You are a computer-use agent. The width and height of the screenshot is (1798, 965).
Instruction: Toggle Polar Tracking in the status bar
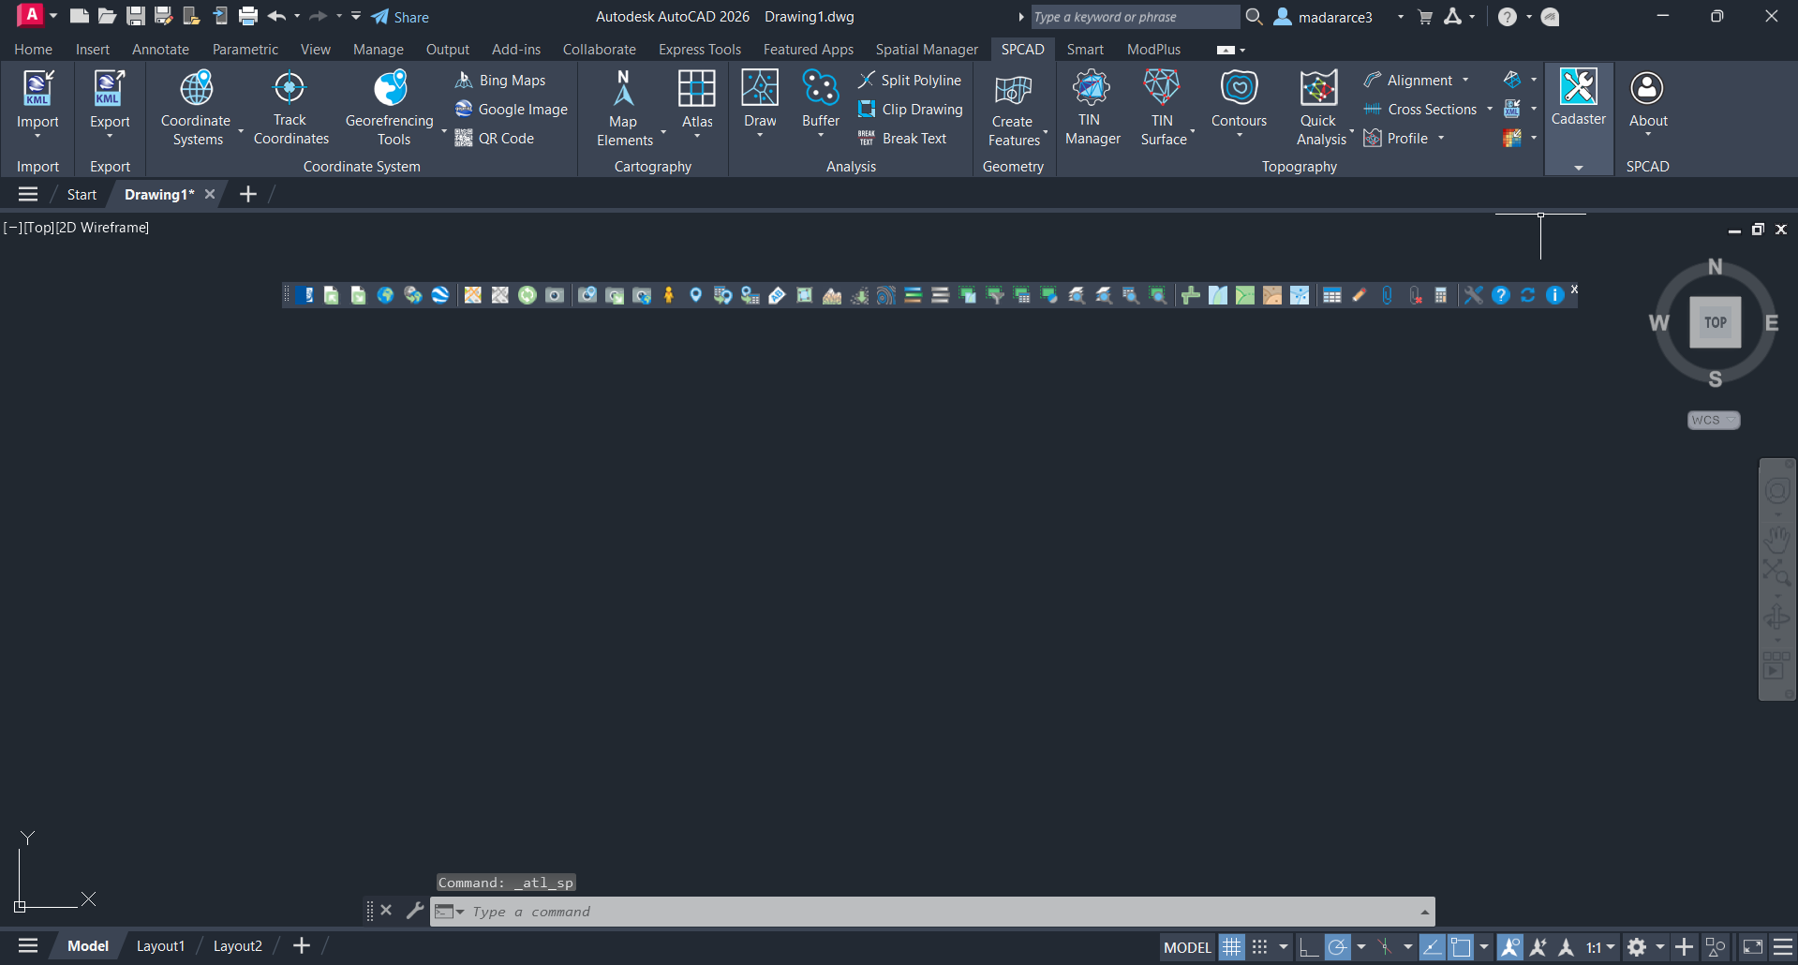click(1338, 947)
